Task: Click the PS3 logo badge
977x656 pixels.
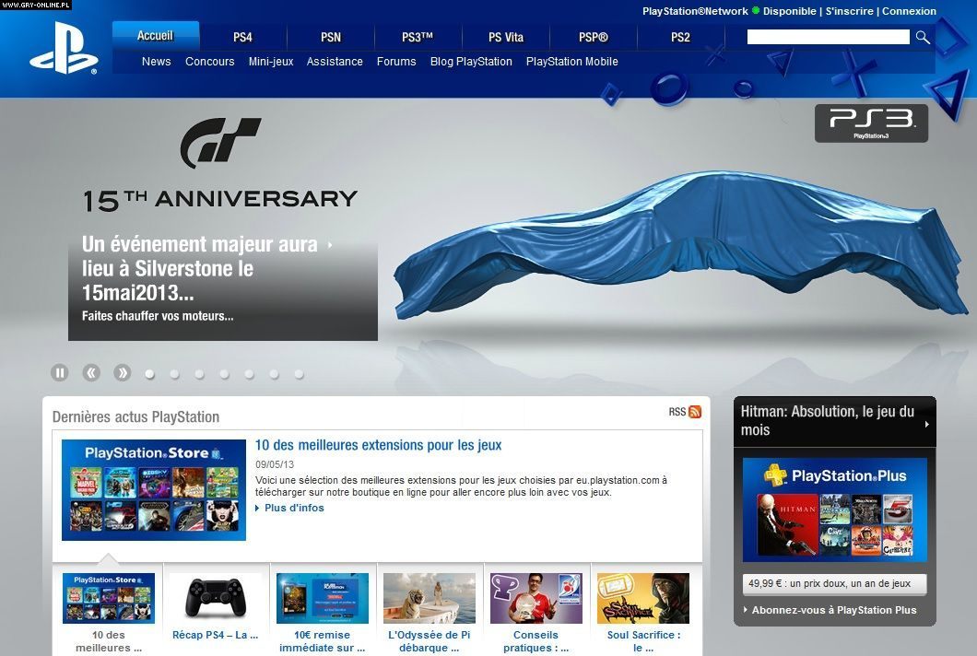Action: (x=871, y=123)
